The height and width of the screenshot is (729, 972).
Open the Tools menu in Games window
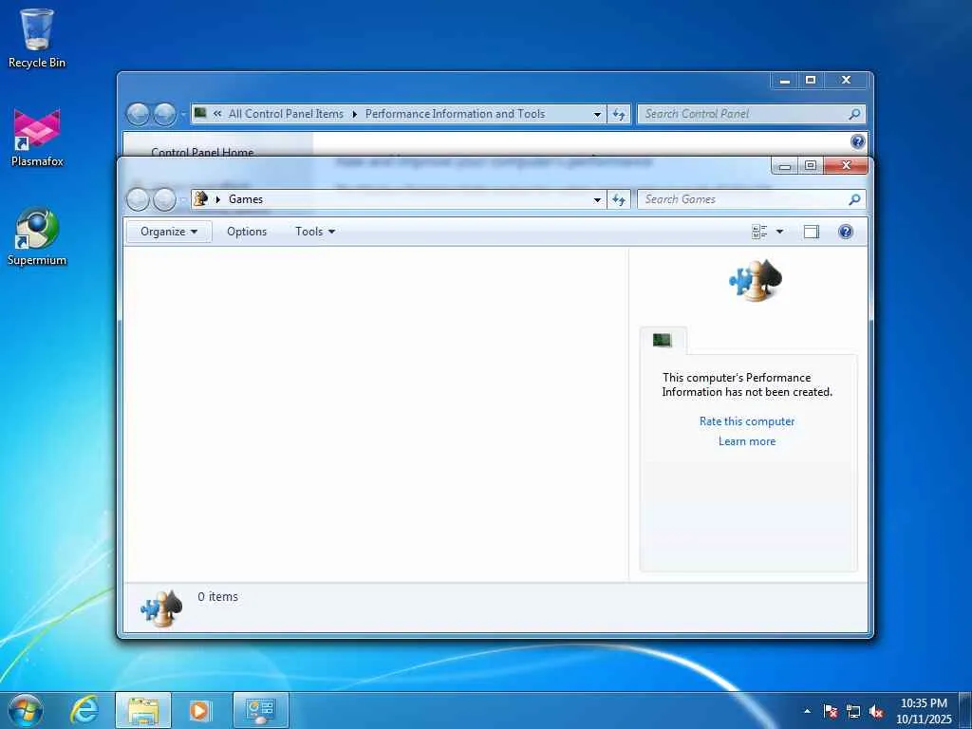click(315, 232)
